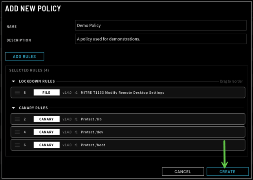Grab drag handle of MITRE T1133 rule

point(17,93)
